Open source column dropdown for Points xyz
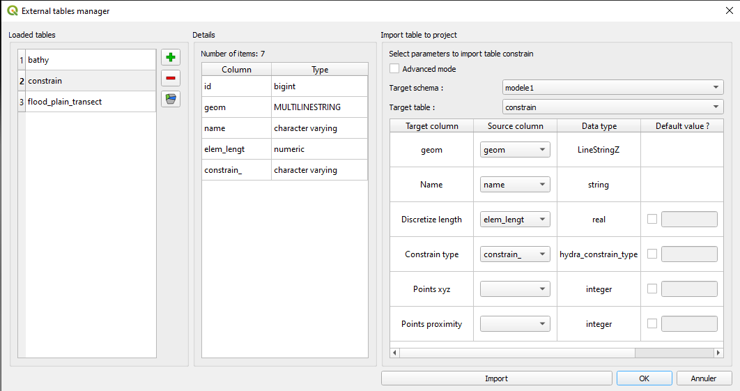740x391 pixels. pos(515,289)
